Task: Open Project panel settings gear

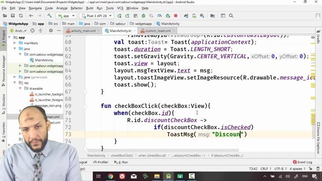Action: click(51, 31)
